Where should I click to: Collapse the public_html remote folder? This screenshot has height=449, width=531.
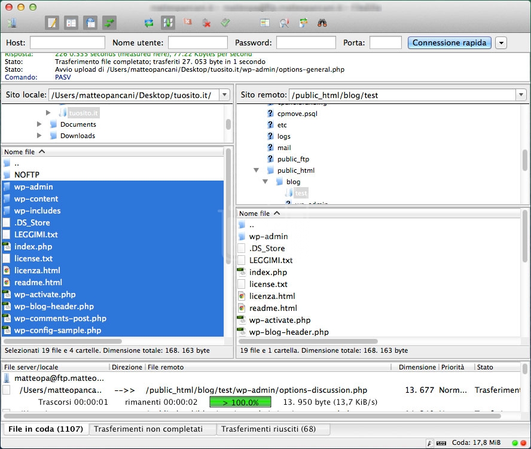coord(257,170)
